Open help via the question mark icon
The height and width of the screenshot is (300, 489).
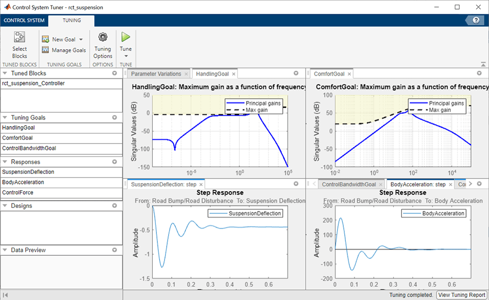tap(476, 20)
